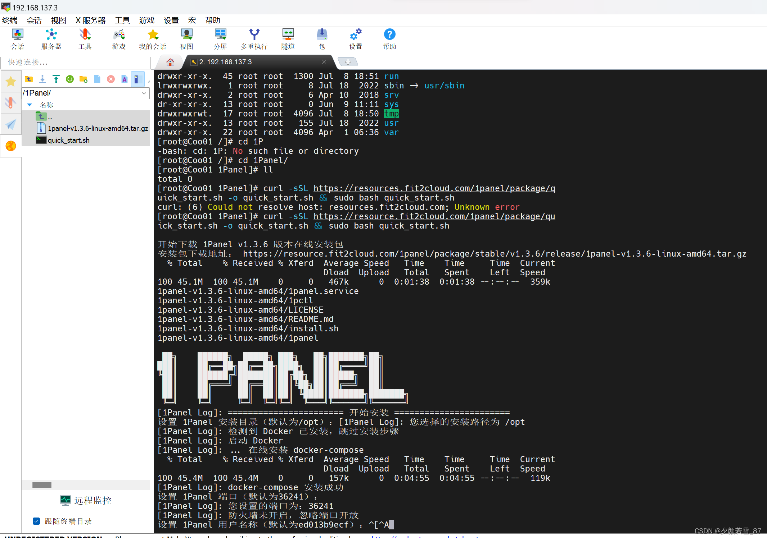
Task: Click the red delete icon in SFTP toolbar
Action: [x=111, y=79]
